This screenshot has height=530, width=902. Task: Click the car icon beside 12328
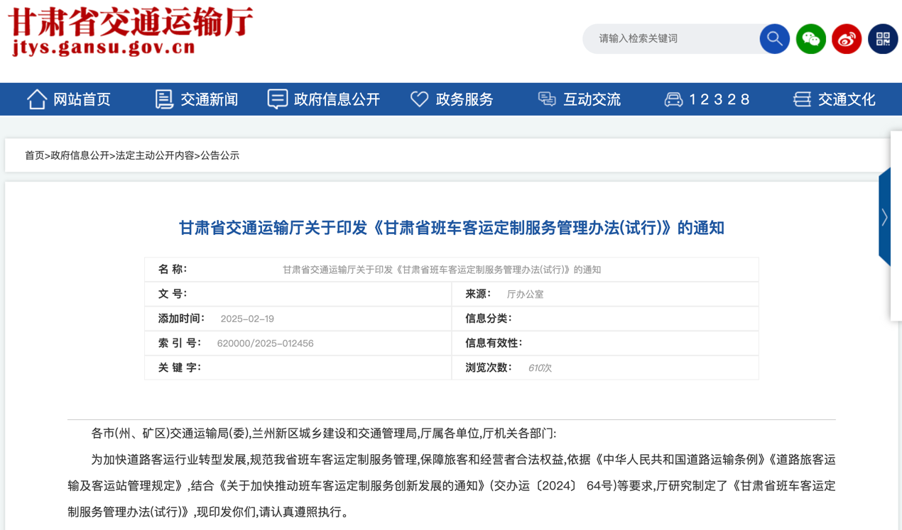tap(673, 99)
